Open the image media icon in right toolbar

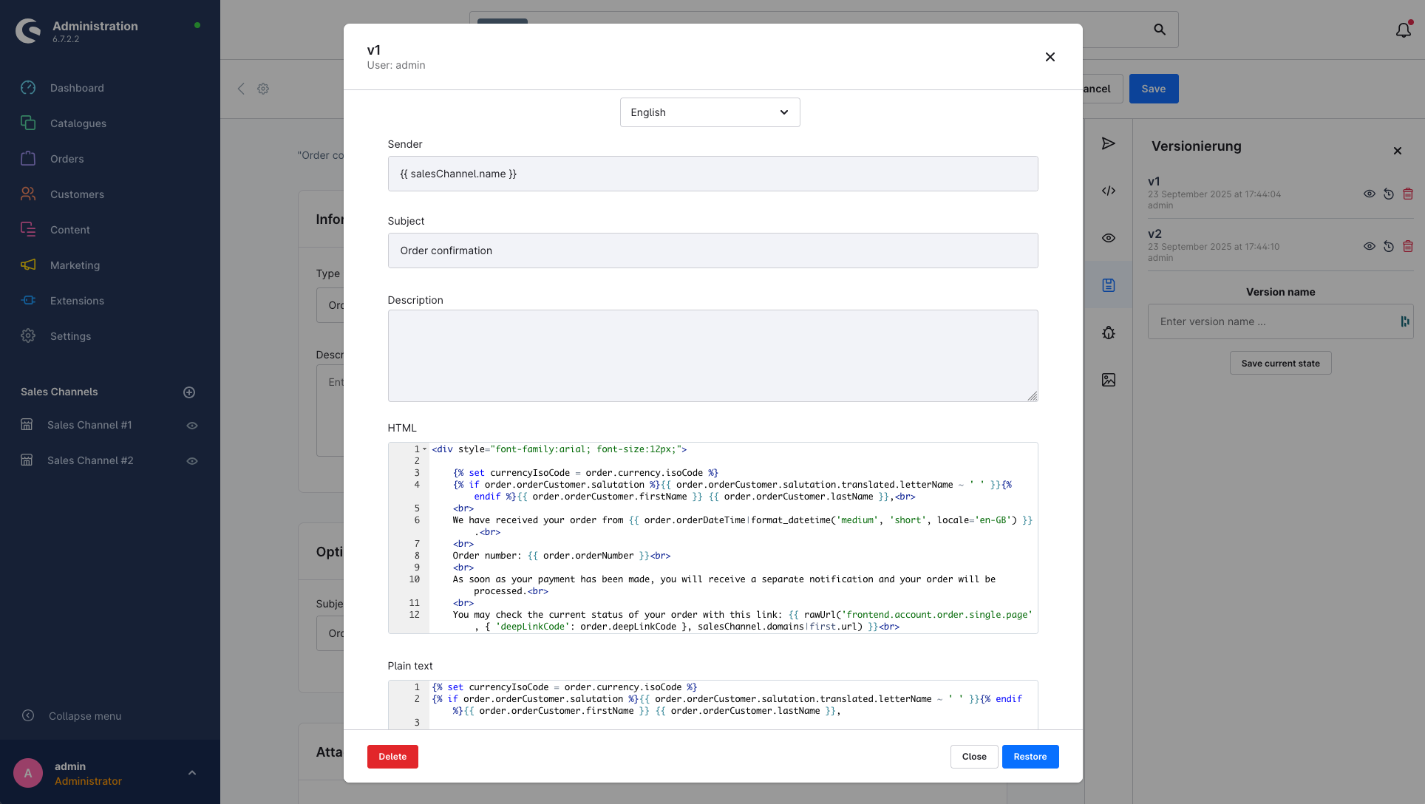pos(1108,380)
